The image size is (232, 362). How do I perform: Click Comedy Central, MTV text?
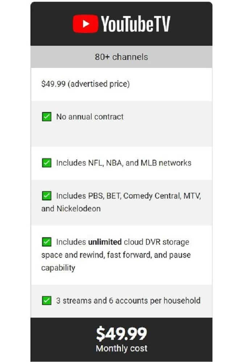coord(162,196)
